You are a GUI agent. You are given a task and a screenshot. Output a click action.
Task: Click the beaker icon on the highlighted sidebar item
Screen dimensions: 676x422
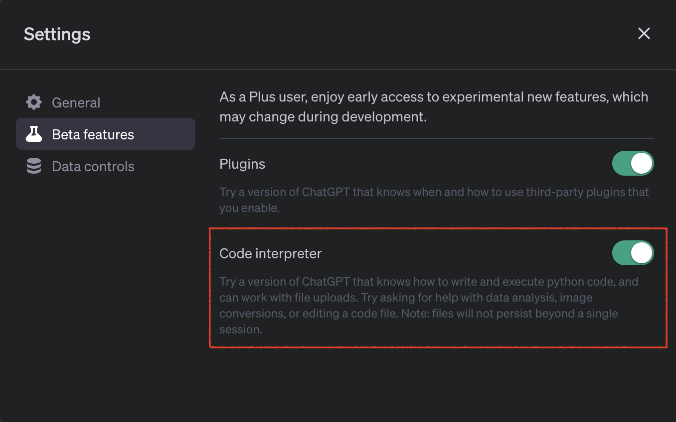pos(34,134)
